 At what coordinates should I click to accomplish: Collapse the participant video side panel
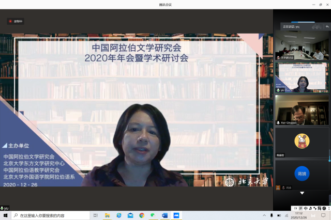click(x=271, y=109)
